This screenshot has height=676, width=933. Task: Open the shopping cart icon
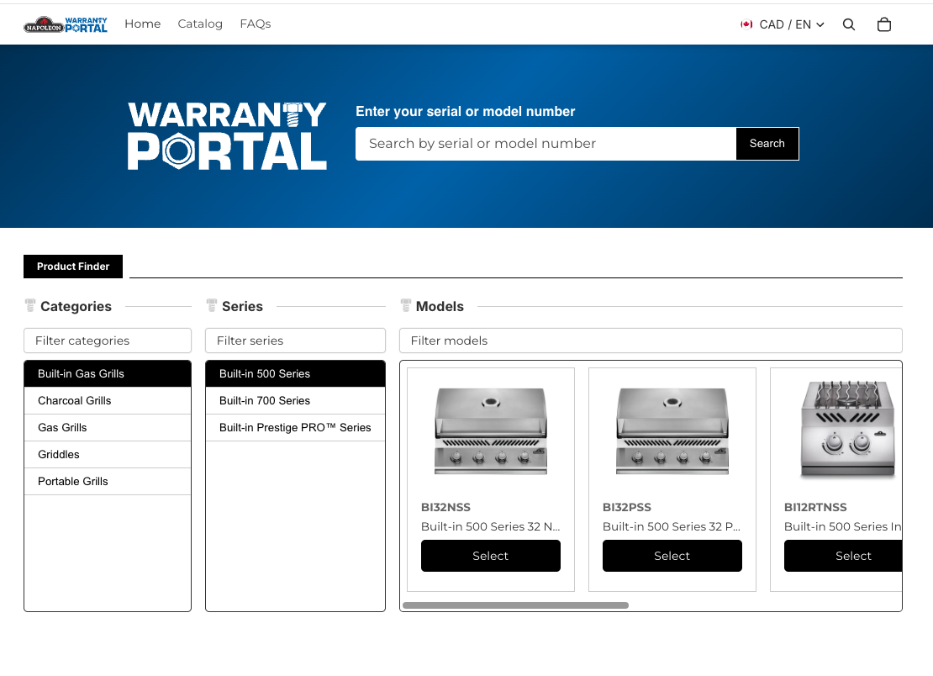(883, 24)
